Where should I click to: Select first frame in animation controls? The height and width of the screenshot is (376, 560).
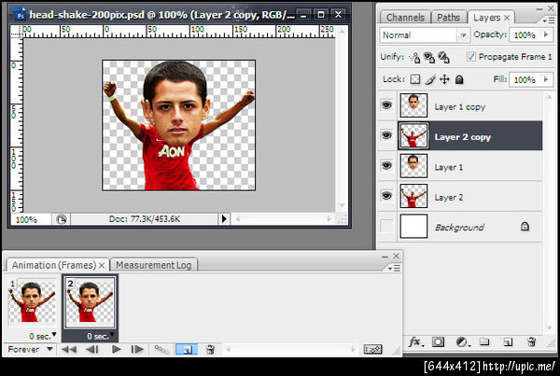68,349
